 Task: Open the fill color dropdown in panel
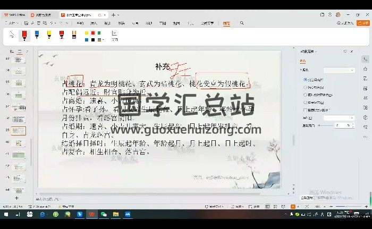(339, 70)
